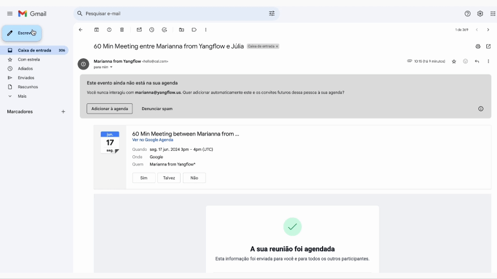Move email to folder icon
This screenshot has width=497, height=279.
pos(182,30)
